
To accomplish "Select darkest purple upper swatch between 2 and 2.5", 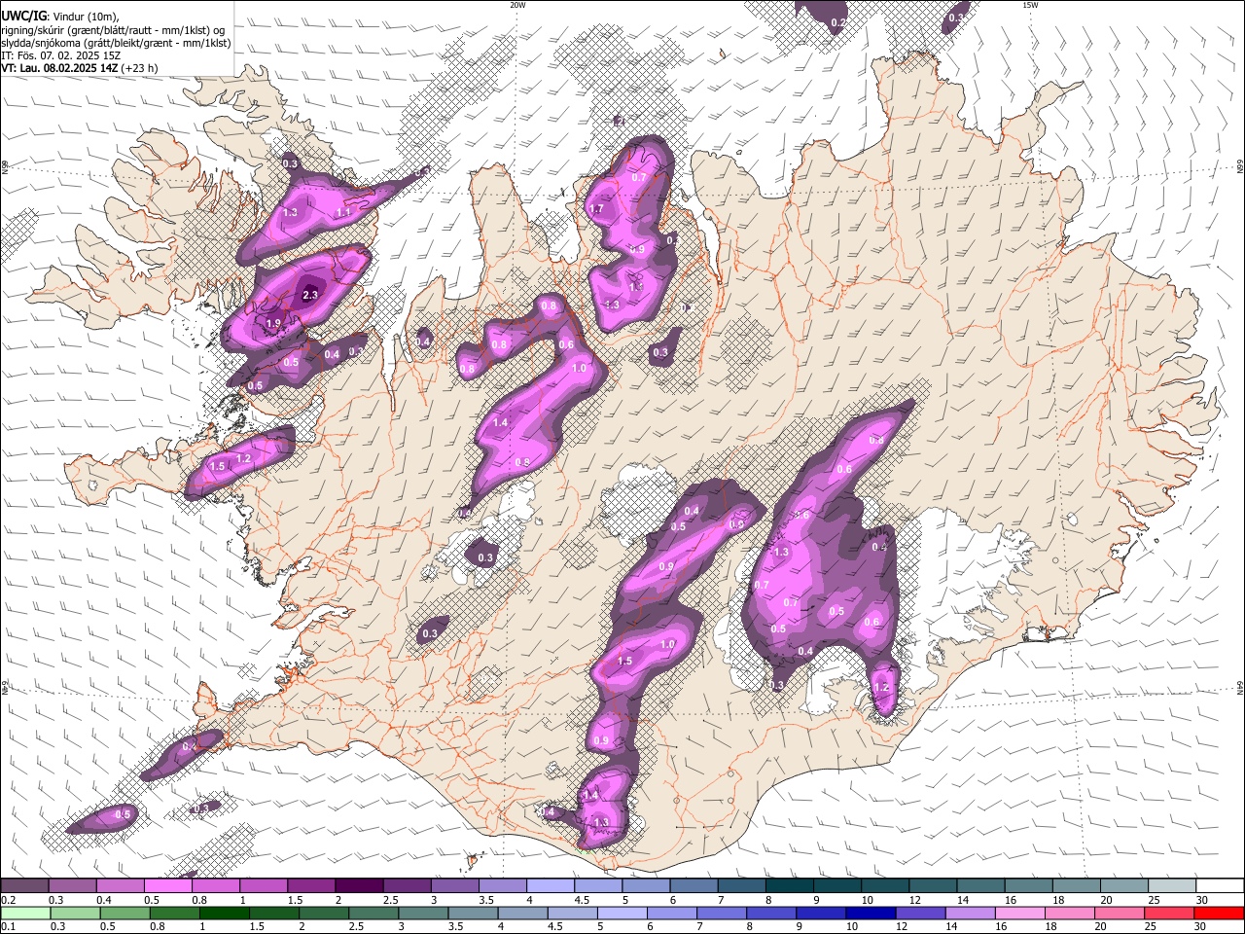I will [359, 885].
